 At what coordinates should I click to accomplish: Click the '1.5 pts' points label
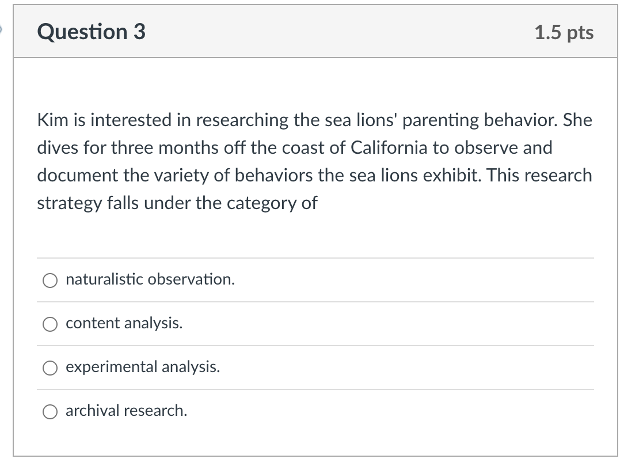click(x=564, y=33)
